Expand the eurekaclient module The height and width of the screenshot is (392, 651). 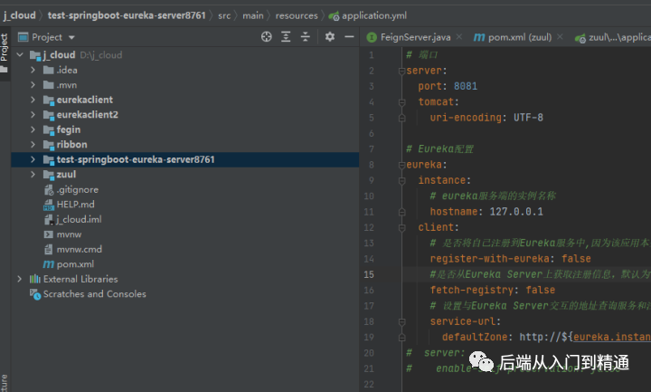point(33,100)
